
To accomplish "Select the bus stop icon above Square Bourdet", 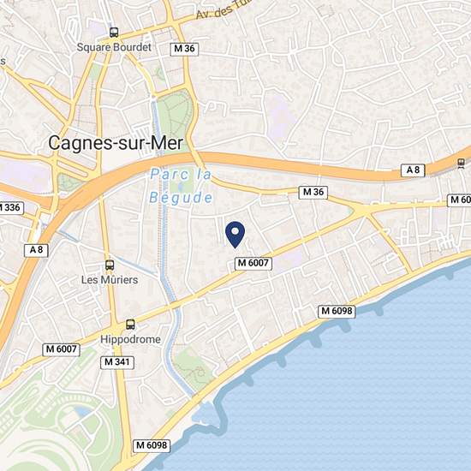I will point(114,33).
